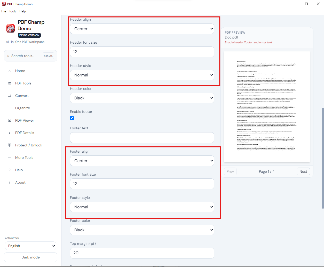Click the Top margin (pt) field

pyautogui.click(x=142, y=253)
